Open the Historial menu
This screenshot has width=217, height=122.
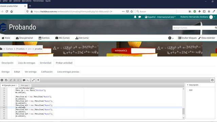(17, 1)
